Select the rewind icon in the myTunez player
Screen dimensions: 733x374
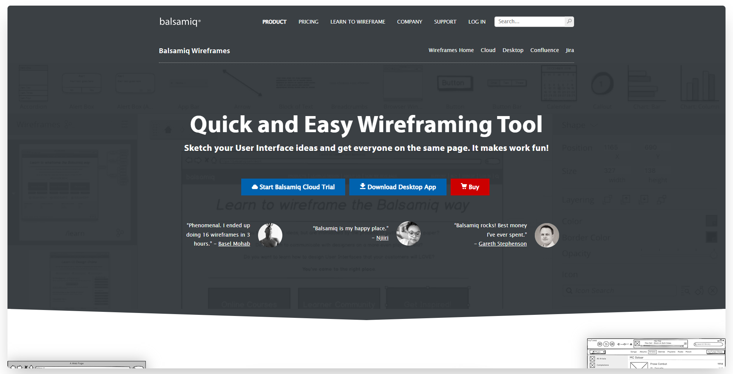[x=599, y=344]
